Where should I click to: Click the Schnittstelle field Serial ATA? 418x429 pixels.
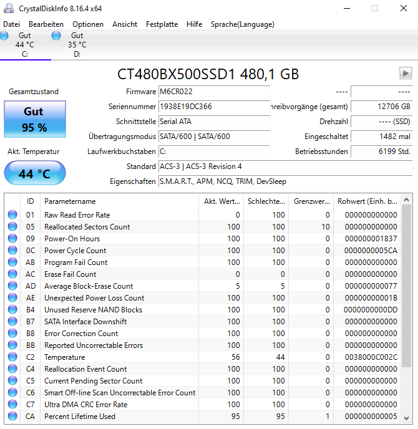pos(215,122)
